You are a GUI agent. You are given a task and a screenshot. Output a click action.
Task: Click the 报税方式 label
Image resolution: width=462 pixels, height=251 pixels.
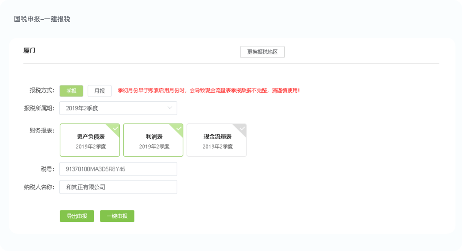(42, 91)
